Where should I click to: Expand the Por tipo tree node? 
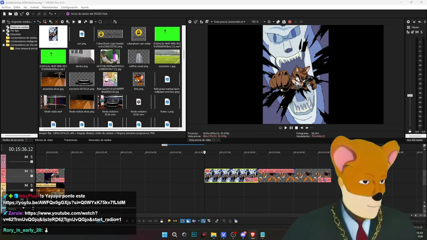(x=4, y=31)
